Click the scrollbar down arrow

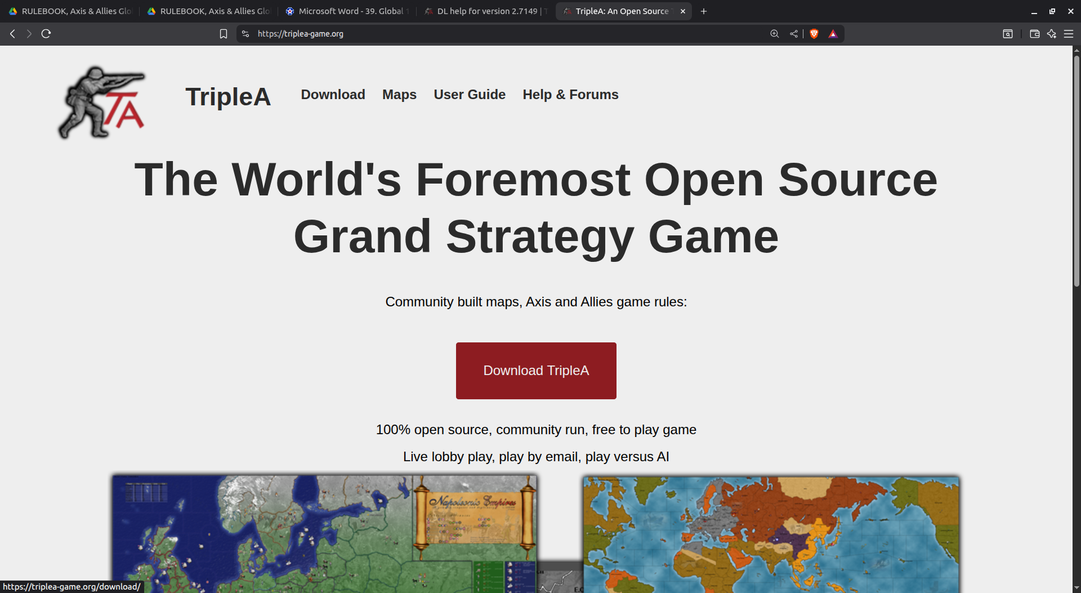pyautogui.click(x=1076, y=588)
